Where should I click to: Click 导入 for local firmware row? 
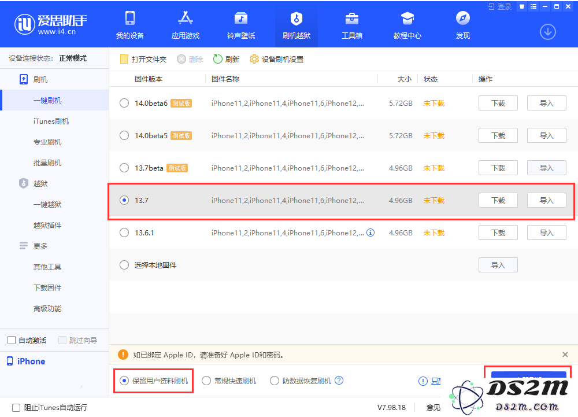pyautogui.click(x=498, y=265)
